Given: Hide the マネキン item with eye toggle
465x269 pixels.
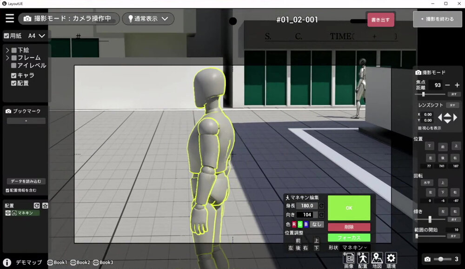Looking at the screenshot, I should 8,213.
